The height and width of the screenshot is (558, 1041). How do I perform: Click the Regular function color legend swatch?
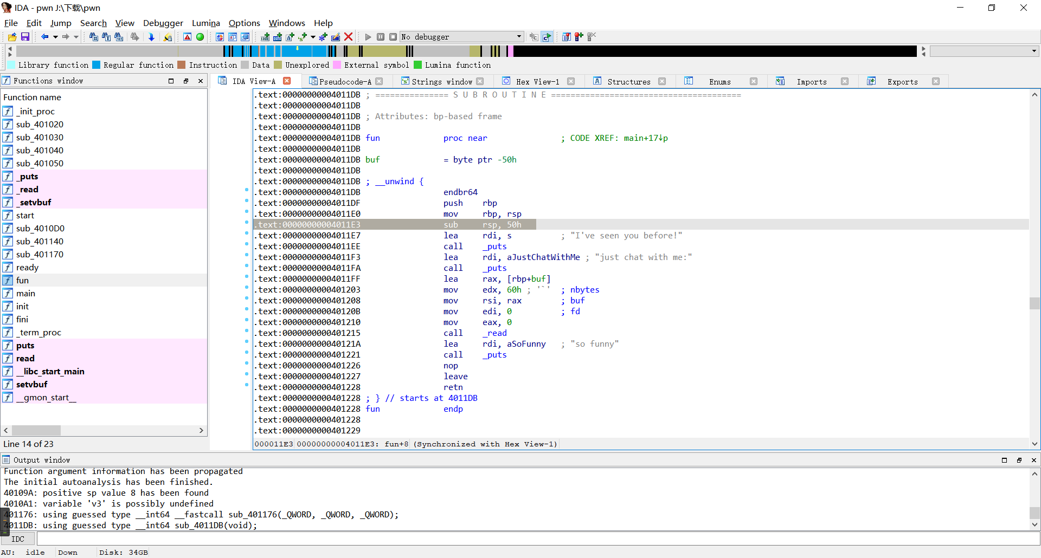point(97,65)
